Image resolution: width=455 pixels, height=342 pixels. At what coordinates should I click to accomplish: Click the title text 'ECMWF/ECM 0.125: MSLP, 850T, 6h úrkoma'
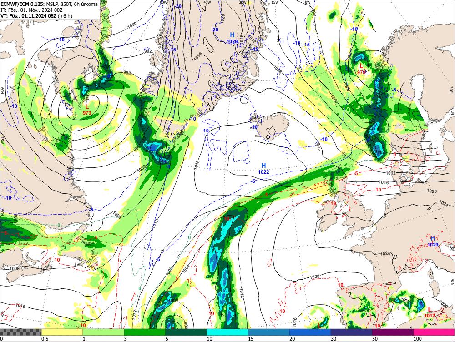coord(49,4)
